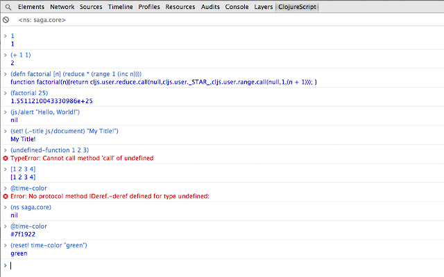Clear the console with the clear icon
444x277 pixels.
click(x=6, y=20)
